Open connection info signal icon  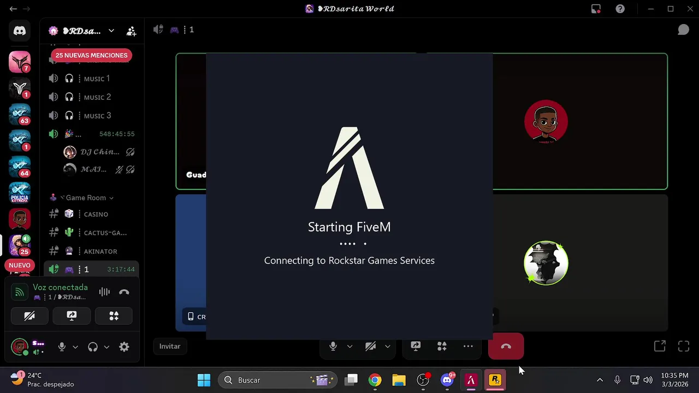pyautogui.click(x=19, y=292)
